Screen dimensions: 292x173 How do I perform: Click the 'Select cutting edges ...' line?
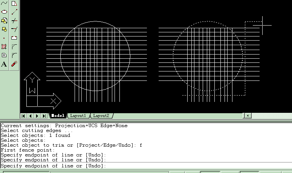[x=37, y=131]
